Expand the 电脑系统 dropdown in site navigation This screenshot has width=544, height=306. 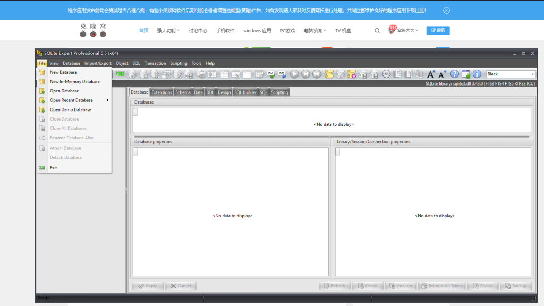click(x=314, y=30)
